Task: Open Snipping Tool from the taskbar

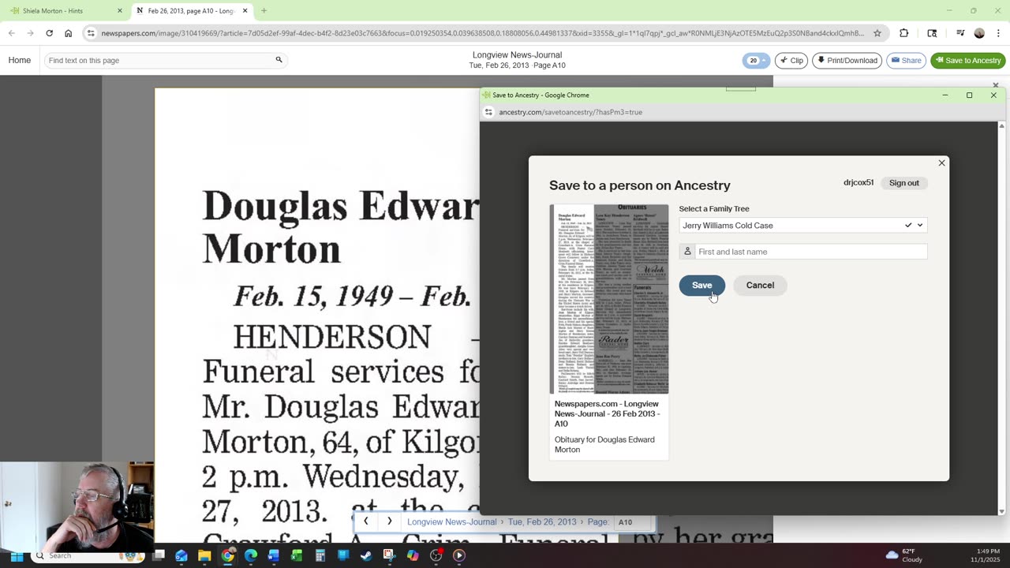Action: click(389, 555)
